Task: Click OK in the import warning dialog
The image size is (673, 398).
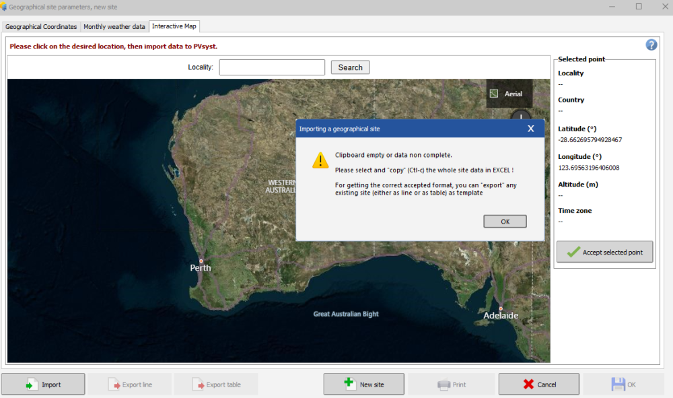Action: 505,221
